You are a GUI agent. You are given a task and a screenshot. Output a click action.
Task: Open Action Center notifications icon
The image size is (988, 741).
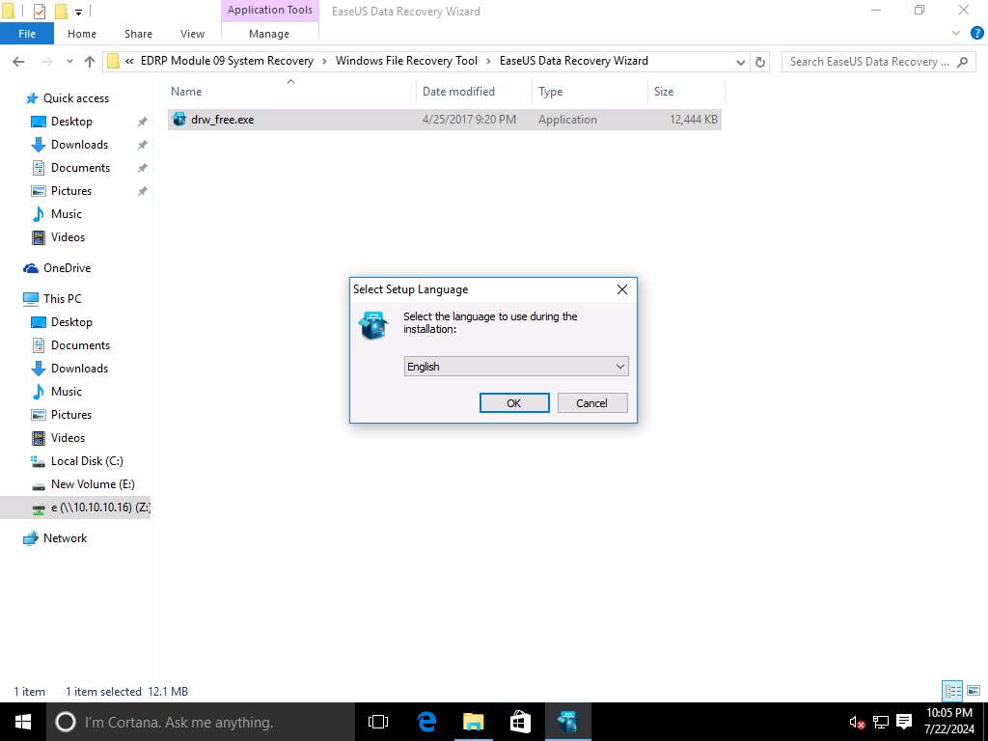tap(904, 722)
